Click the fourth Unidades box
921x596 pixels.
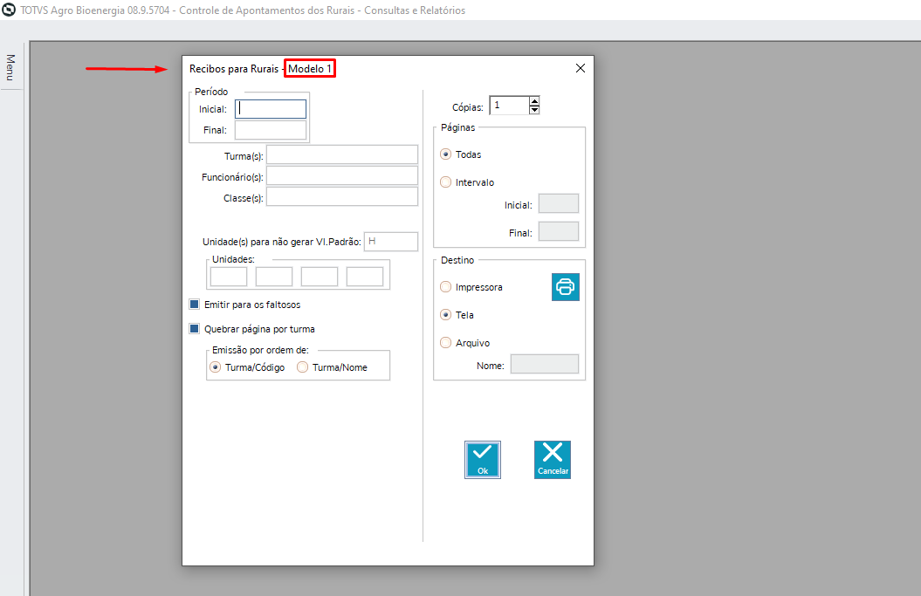(365, 277)
